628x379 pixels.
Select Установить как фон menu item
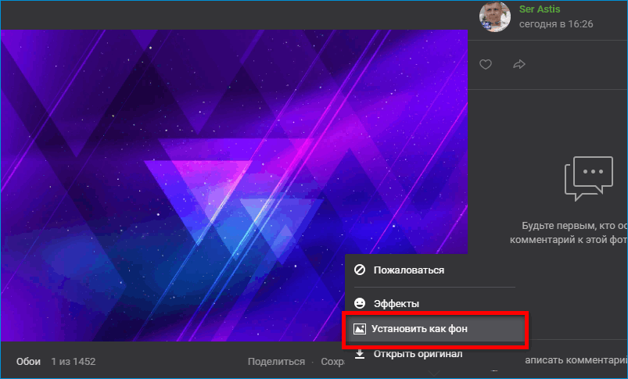(x=435, y=329)
